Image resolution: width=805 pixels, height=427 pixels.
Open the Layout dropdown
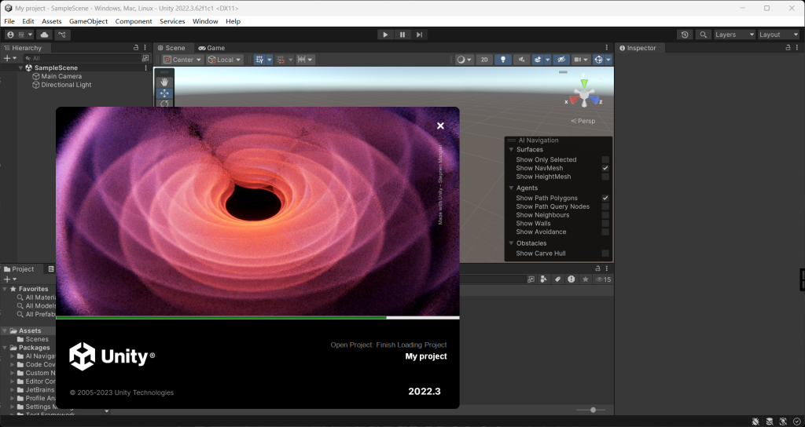point(779,35)
